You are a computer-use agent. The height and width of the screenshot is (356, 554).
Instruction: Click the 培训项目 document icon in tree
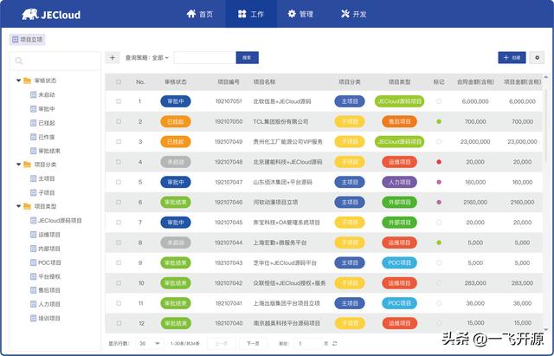tap(33, 318)
